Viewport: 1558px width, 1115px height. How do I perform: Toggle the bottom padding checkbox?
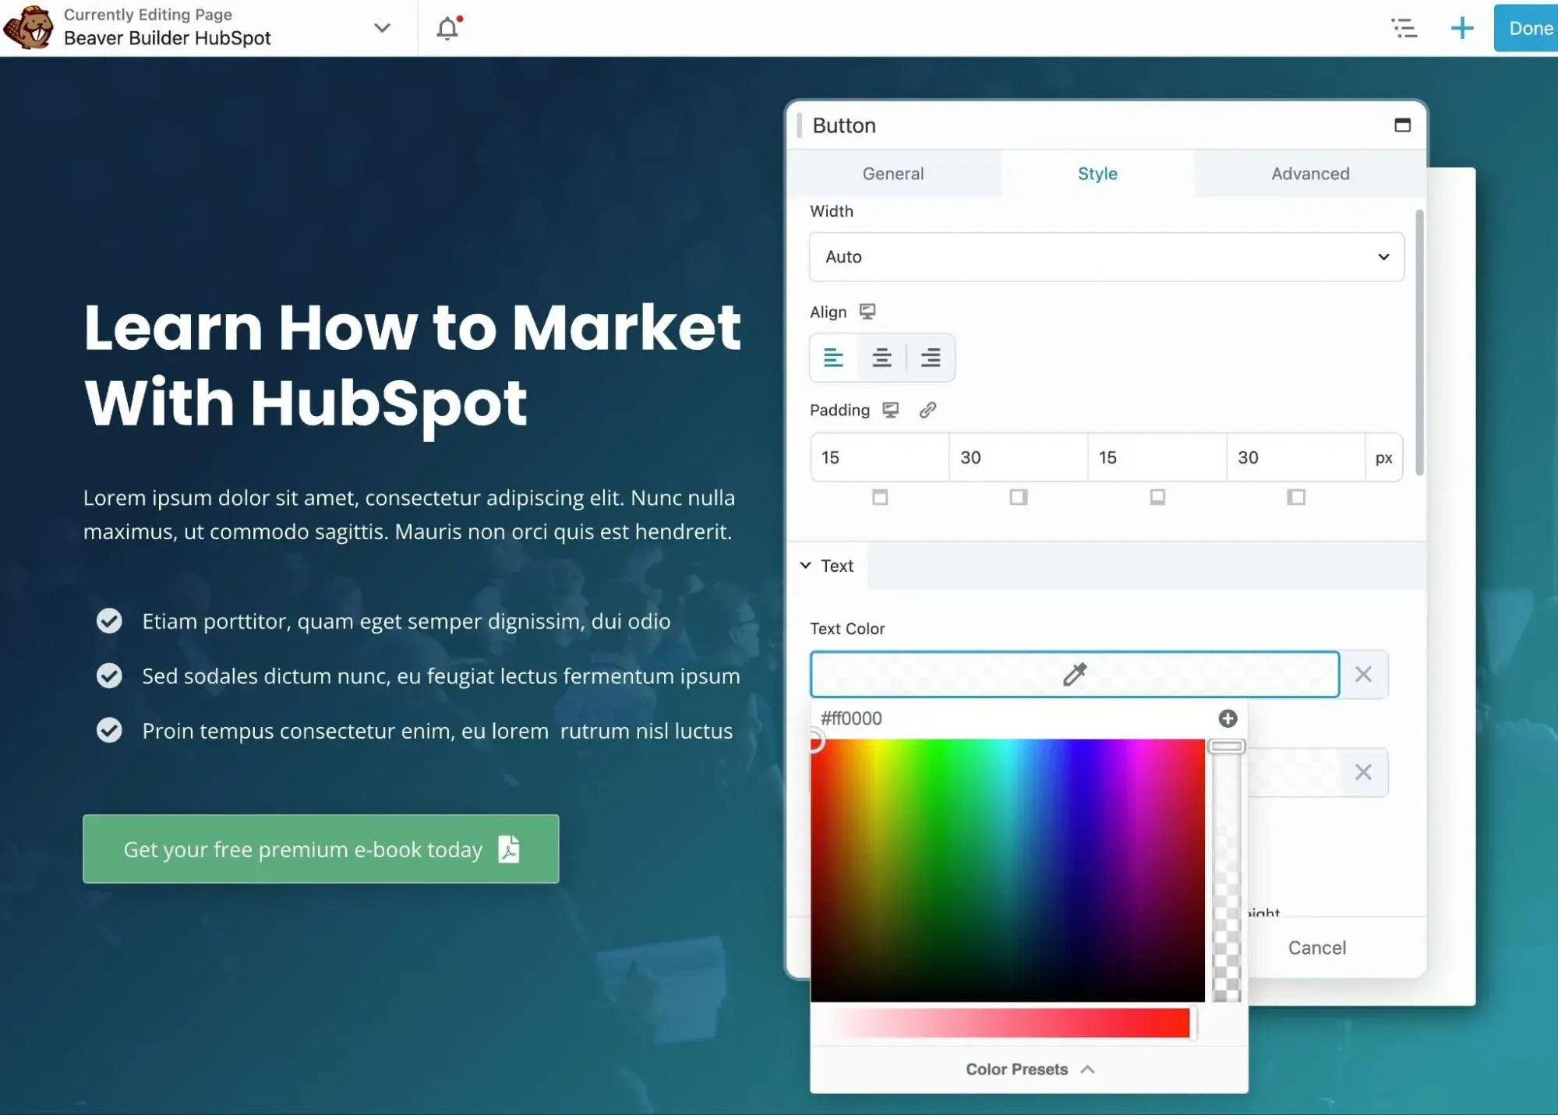coord(1156,496)
